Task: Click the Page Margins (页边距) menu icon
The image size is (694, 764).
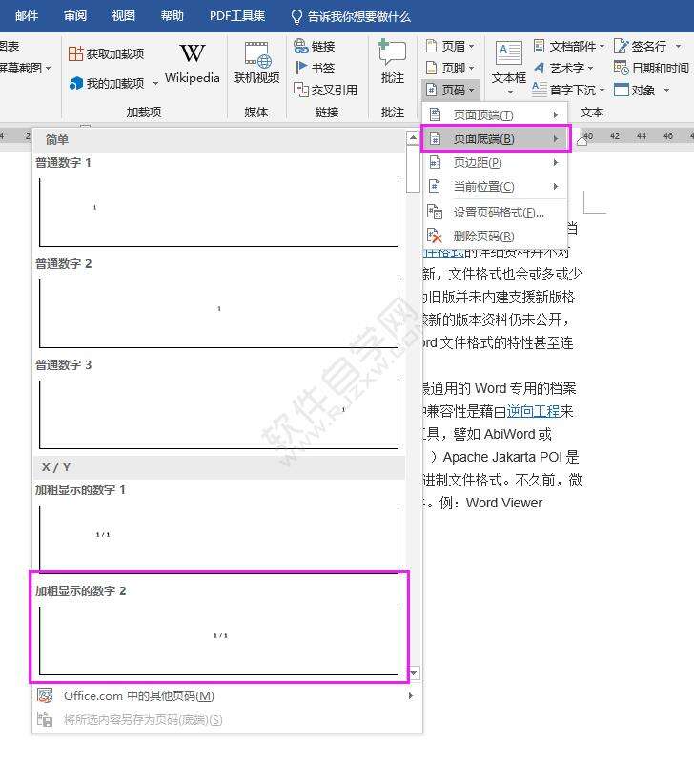Action: click(435, 162)
